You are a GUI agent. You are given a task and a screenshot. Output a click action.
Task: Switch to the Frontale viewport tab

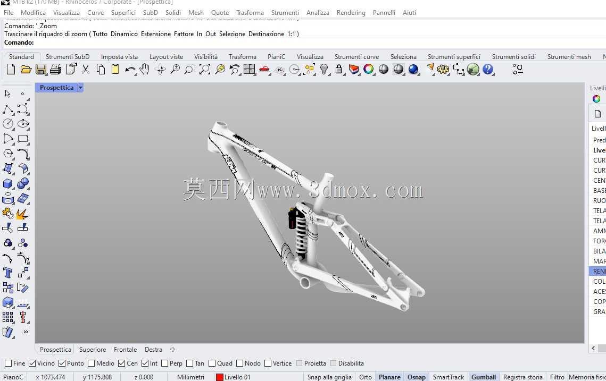(125, 349)
